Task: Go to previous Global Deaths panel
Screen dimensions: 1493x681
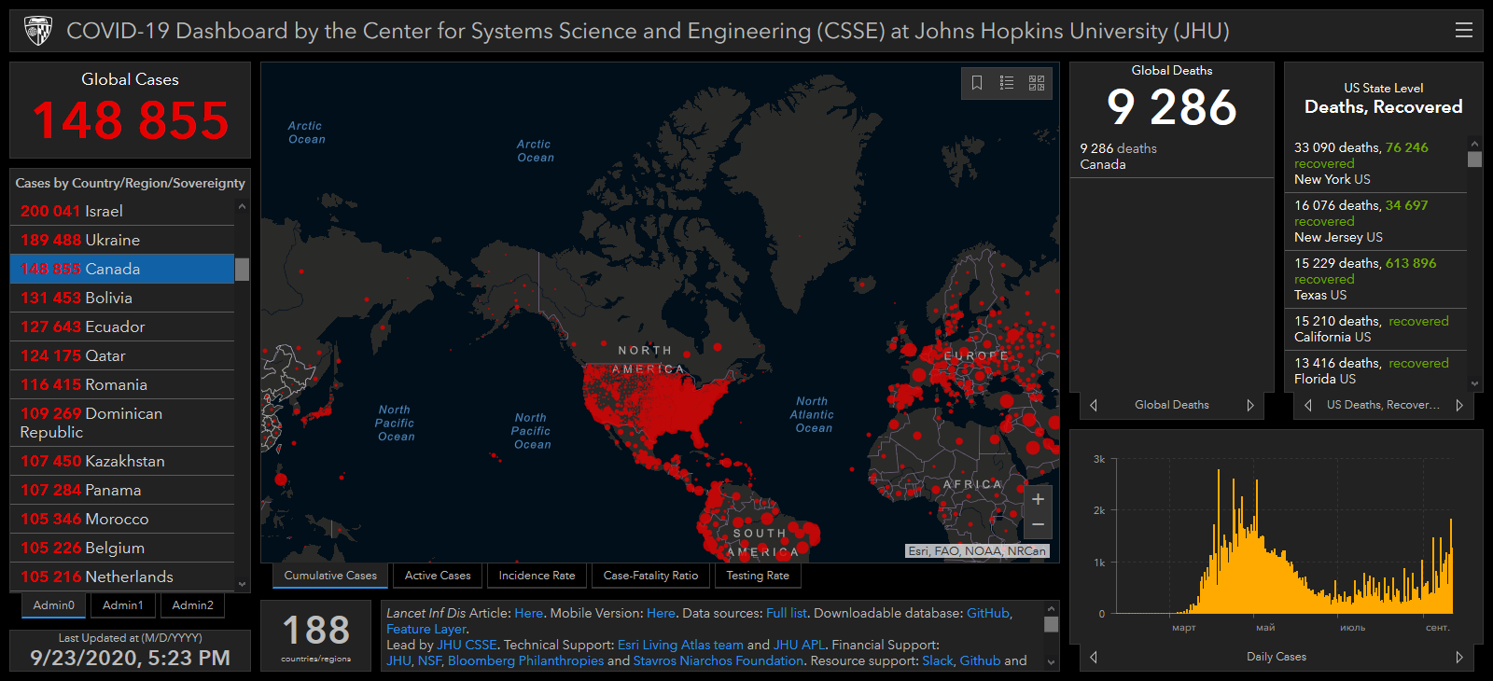Action: (1094, 405)
